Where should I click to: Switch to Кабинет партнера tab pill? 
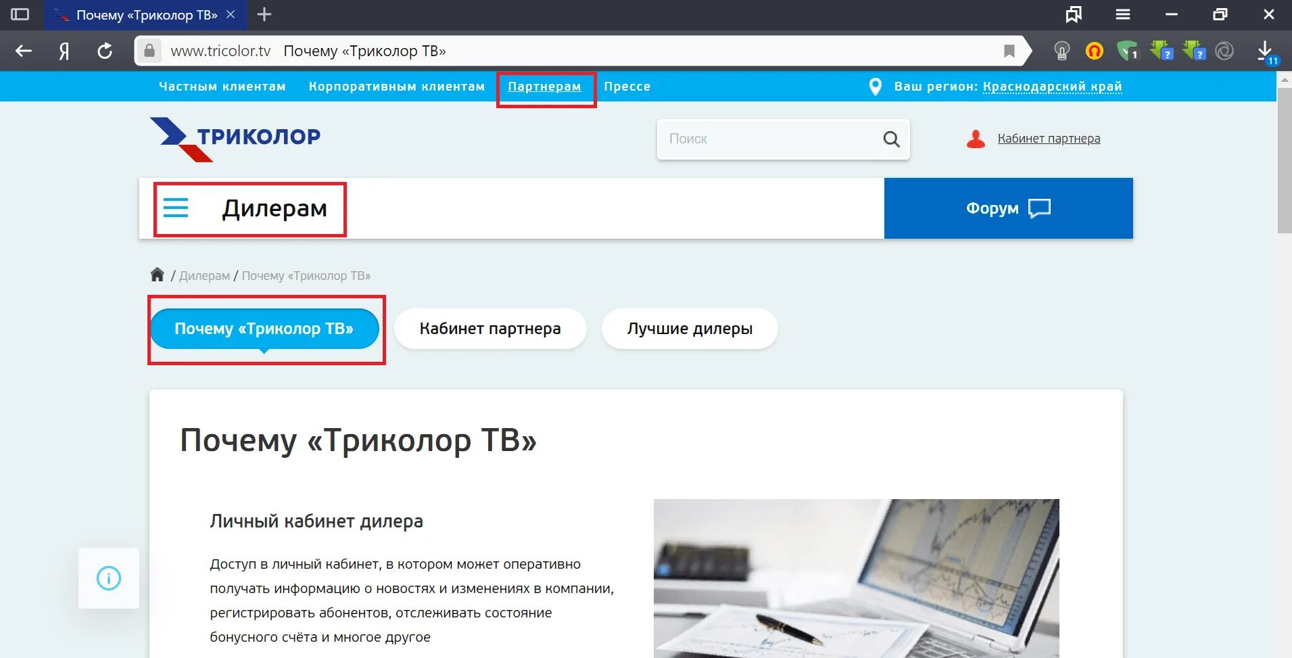tap(490, 329)
